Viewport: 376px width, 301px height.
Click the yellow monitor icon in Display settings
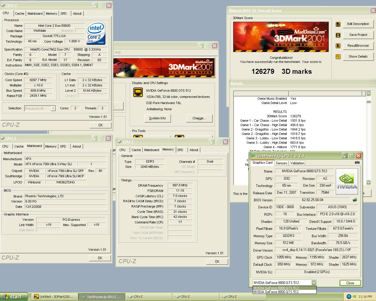point(138,93)
